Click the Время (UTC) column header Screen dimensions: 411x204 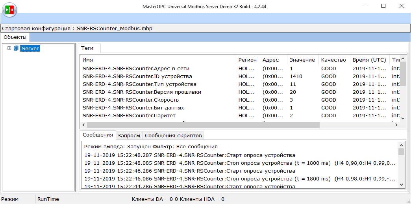(369, 60)
